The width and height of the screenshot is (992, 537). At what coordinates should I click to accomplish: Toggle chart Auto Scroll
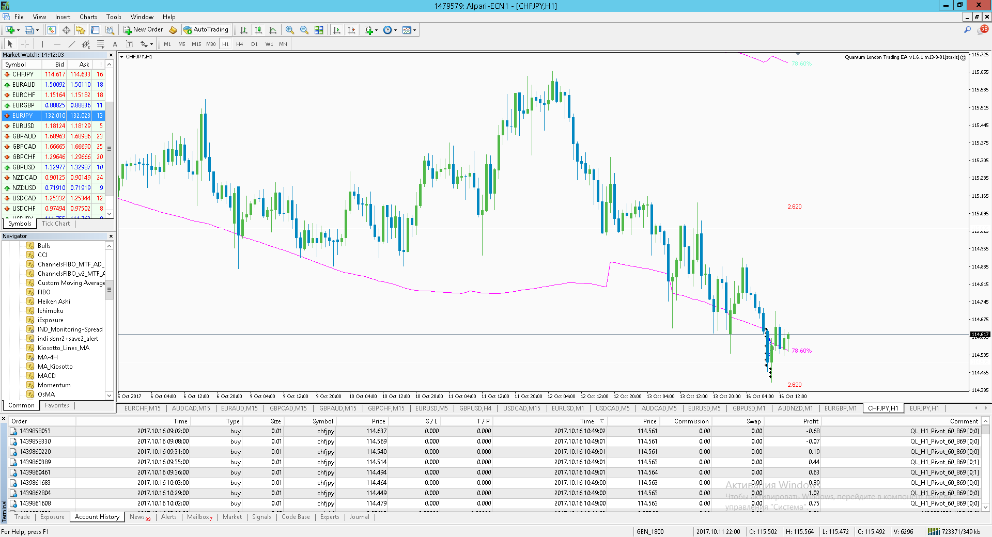coord(337,30)
